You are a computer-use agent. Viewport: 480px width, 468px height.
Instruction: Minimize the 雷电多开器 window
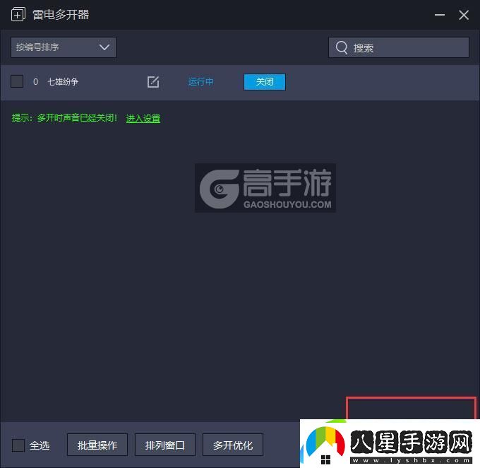point(440,15)
